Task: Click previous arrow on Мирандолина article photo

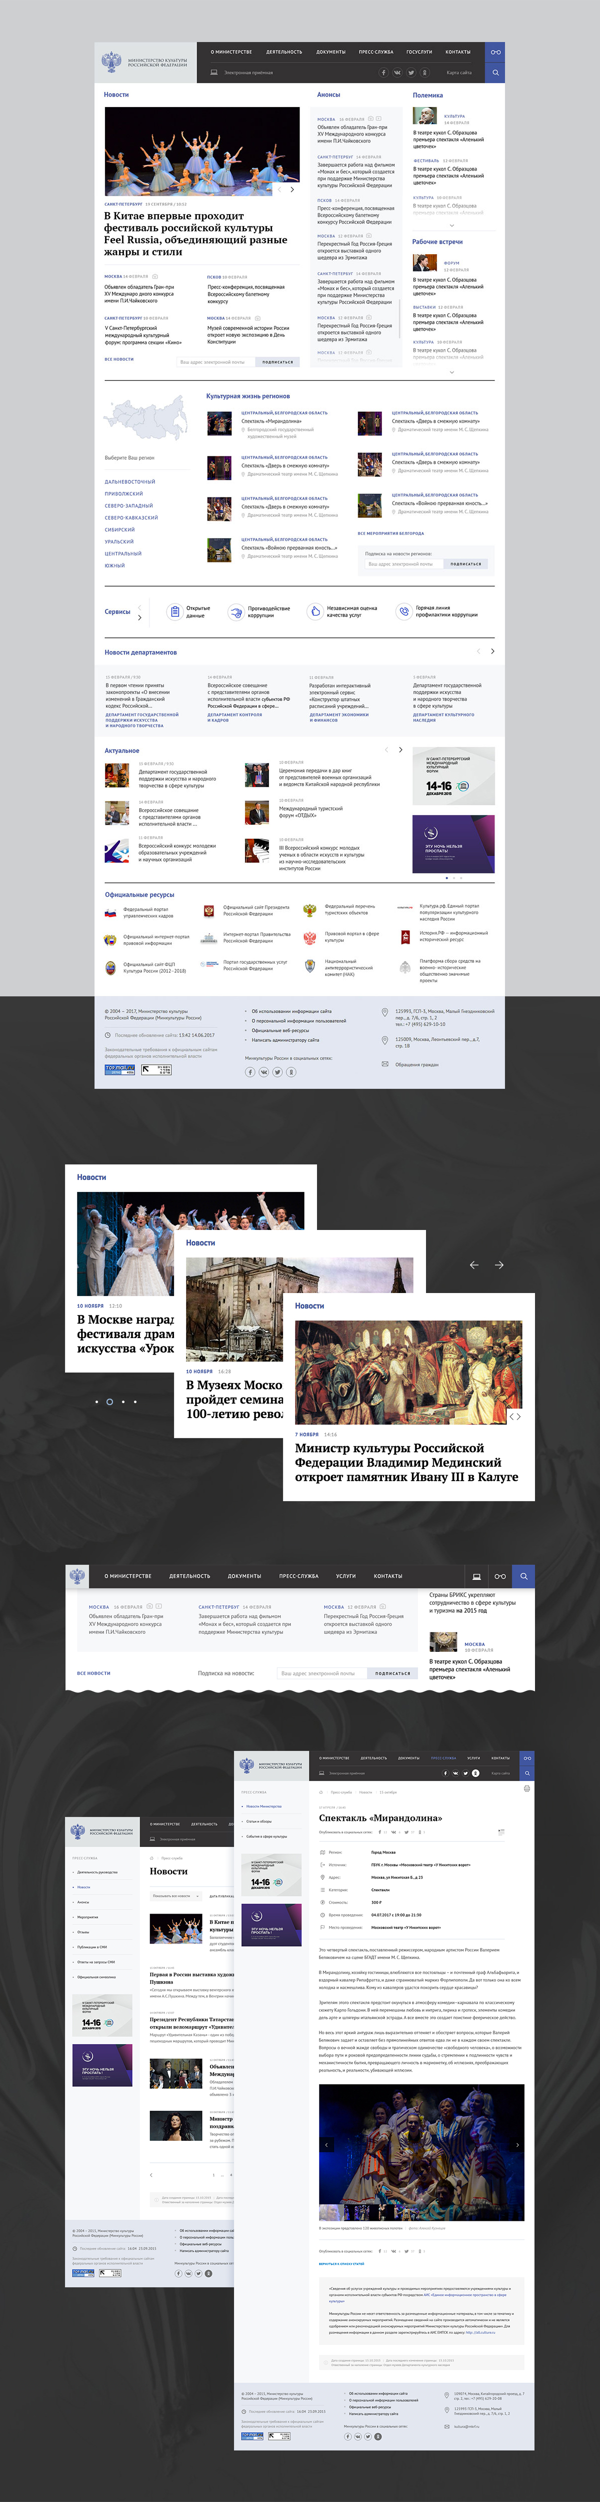Action: pyautogui.click(x=325, y=2144)
